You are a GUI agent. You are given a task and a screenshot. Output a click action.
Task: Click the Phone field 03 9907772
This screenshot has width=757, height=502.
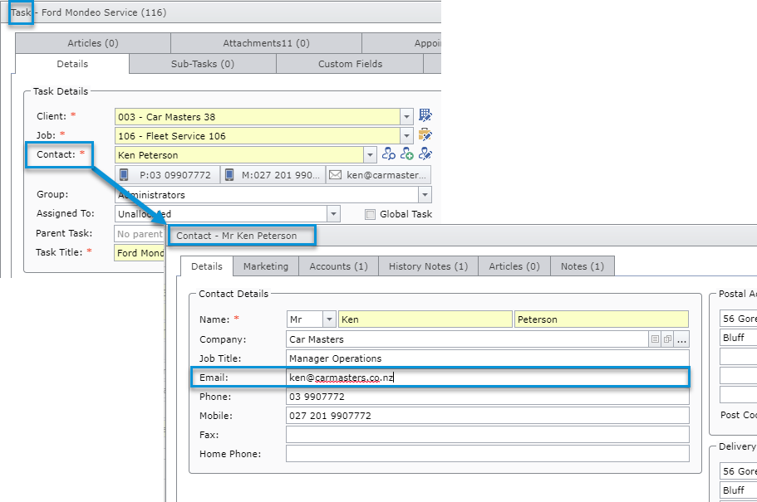coord(488,397)
